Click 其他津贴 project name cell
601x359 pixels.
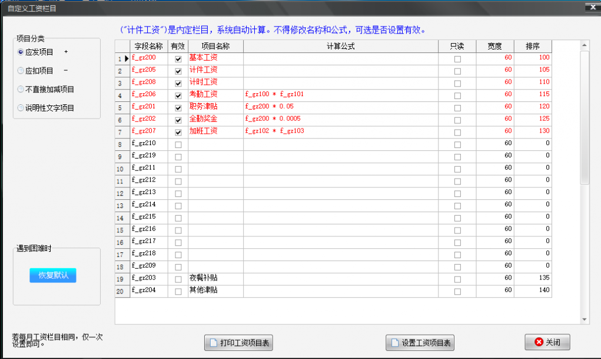(215, 291)
